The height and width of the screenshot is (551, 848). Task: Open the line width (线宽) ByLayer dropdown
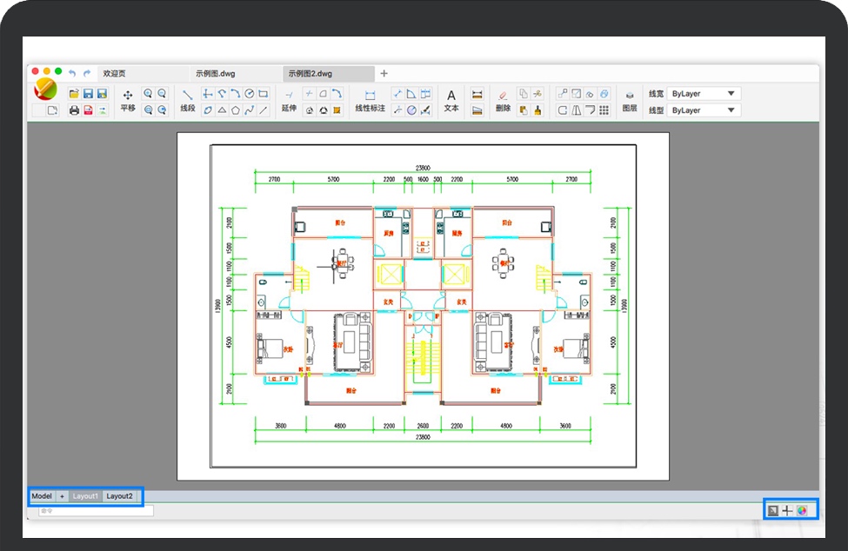tap(705, 94)
